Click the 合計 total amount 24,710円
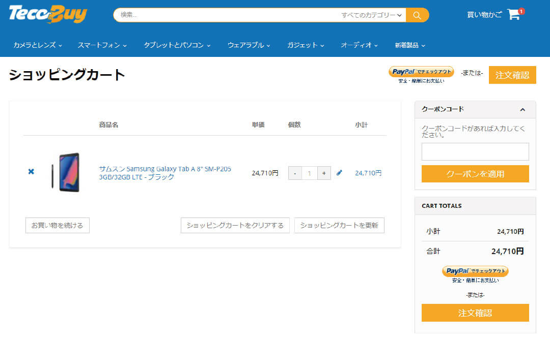The width and height of the screenshot is (550, 342). point(508,252)
